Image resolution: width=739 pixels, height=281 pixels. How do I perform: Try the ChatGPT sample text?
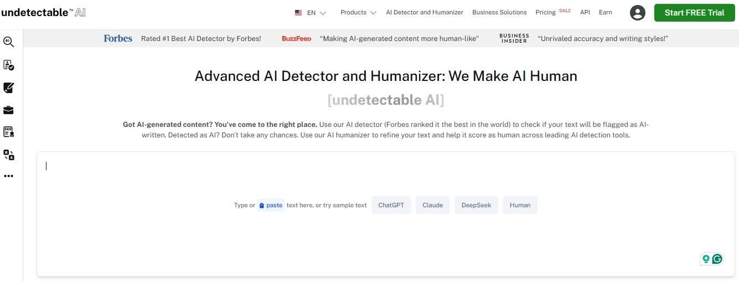pyautogui.click(x=391, y=205)
